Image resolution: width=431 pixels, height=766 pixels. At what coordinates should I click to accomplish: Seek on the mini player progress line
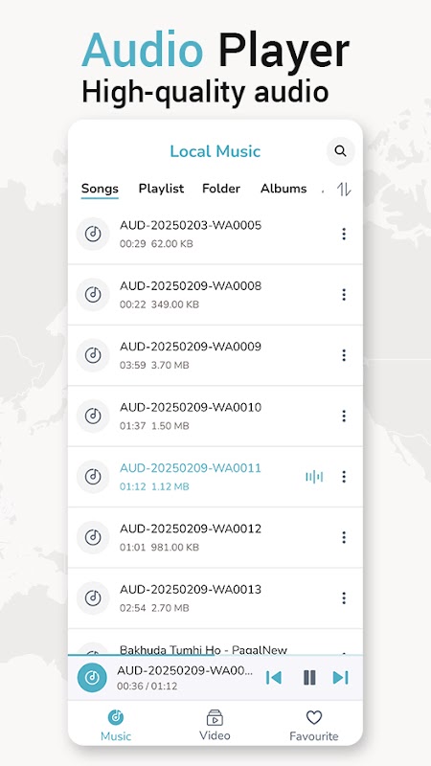pyautogui.click(x=215, y=655)
